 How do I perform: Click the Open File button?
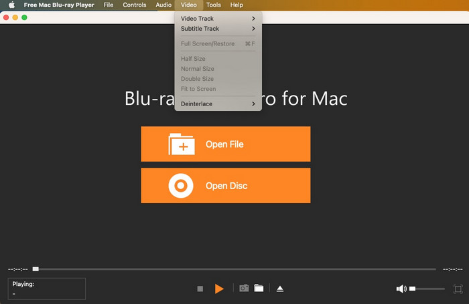(225, 144)
